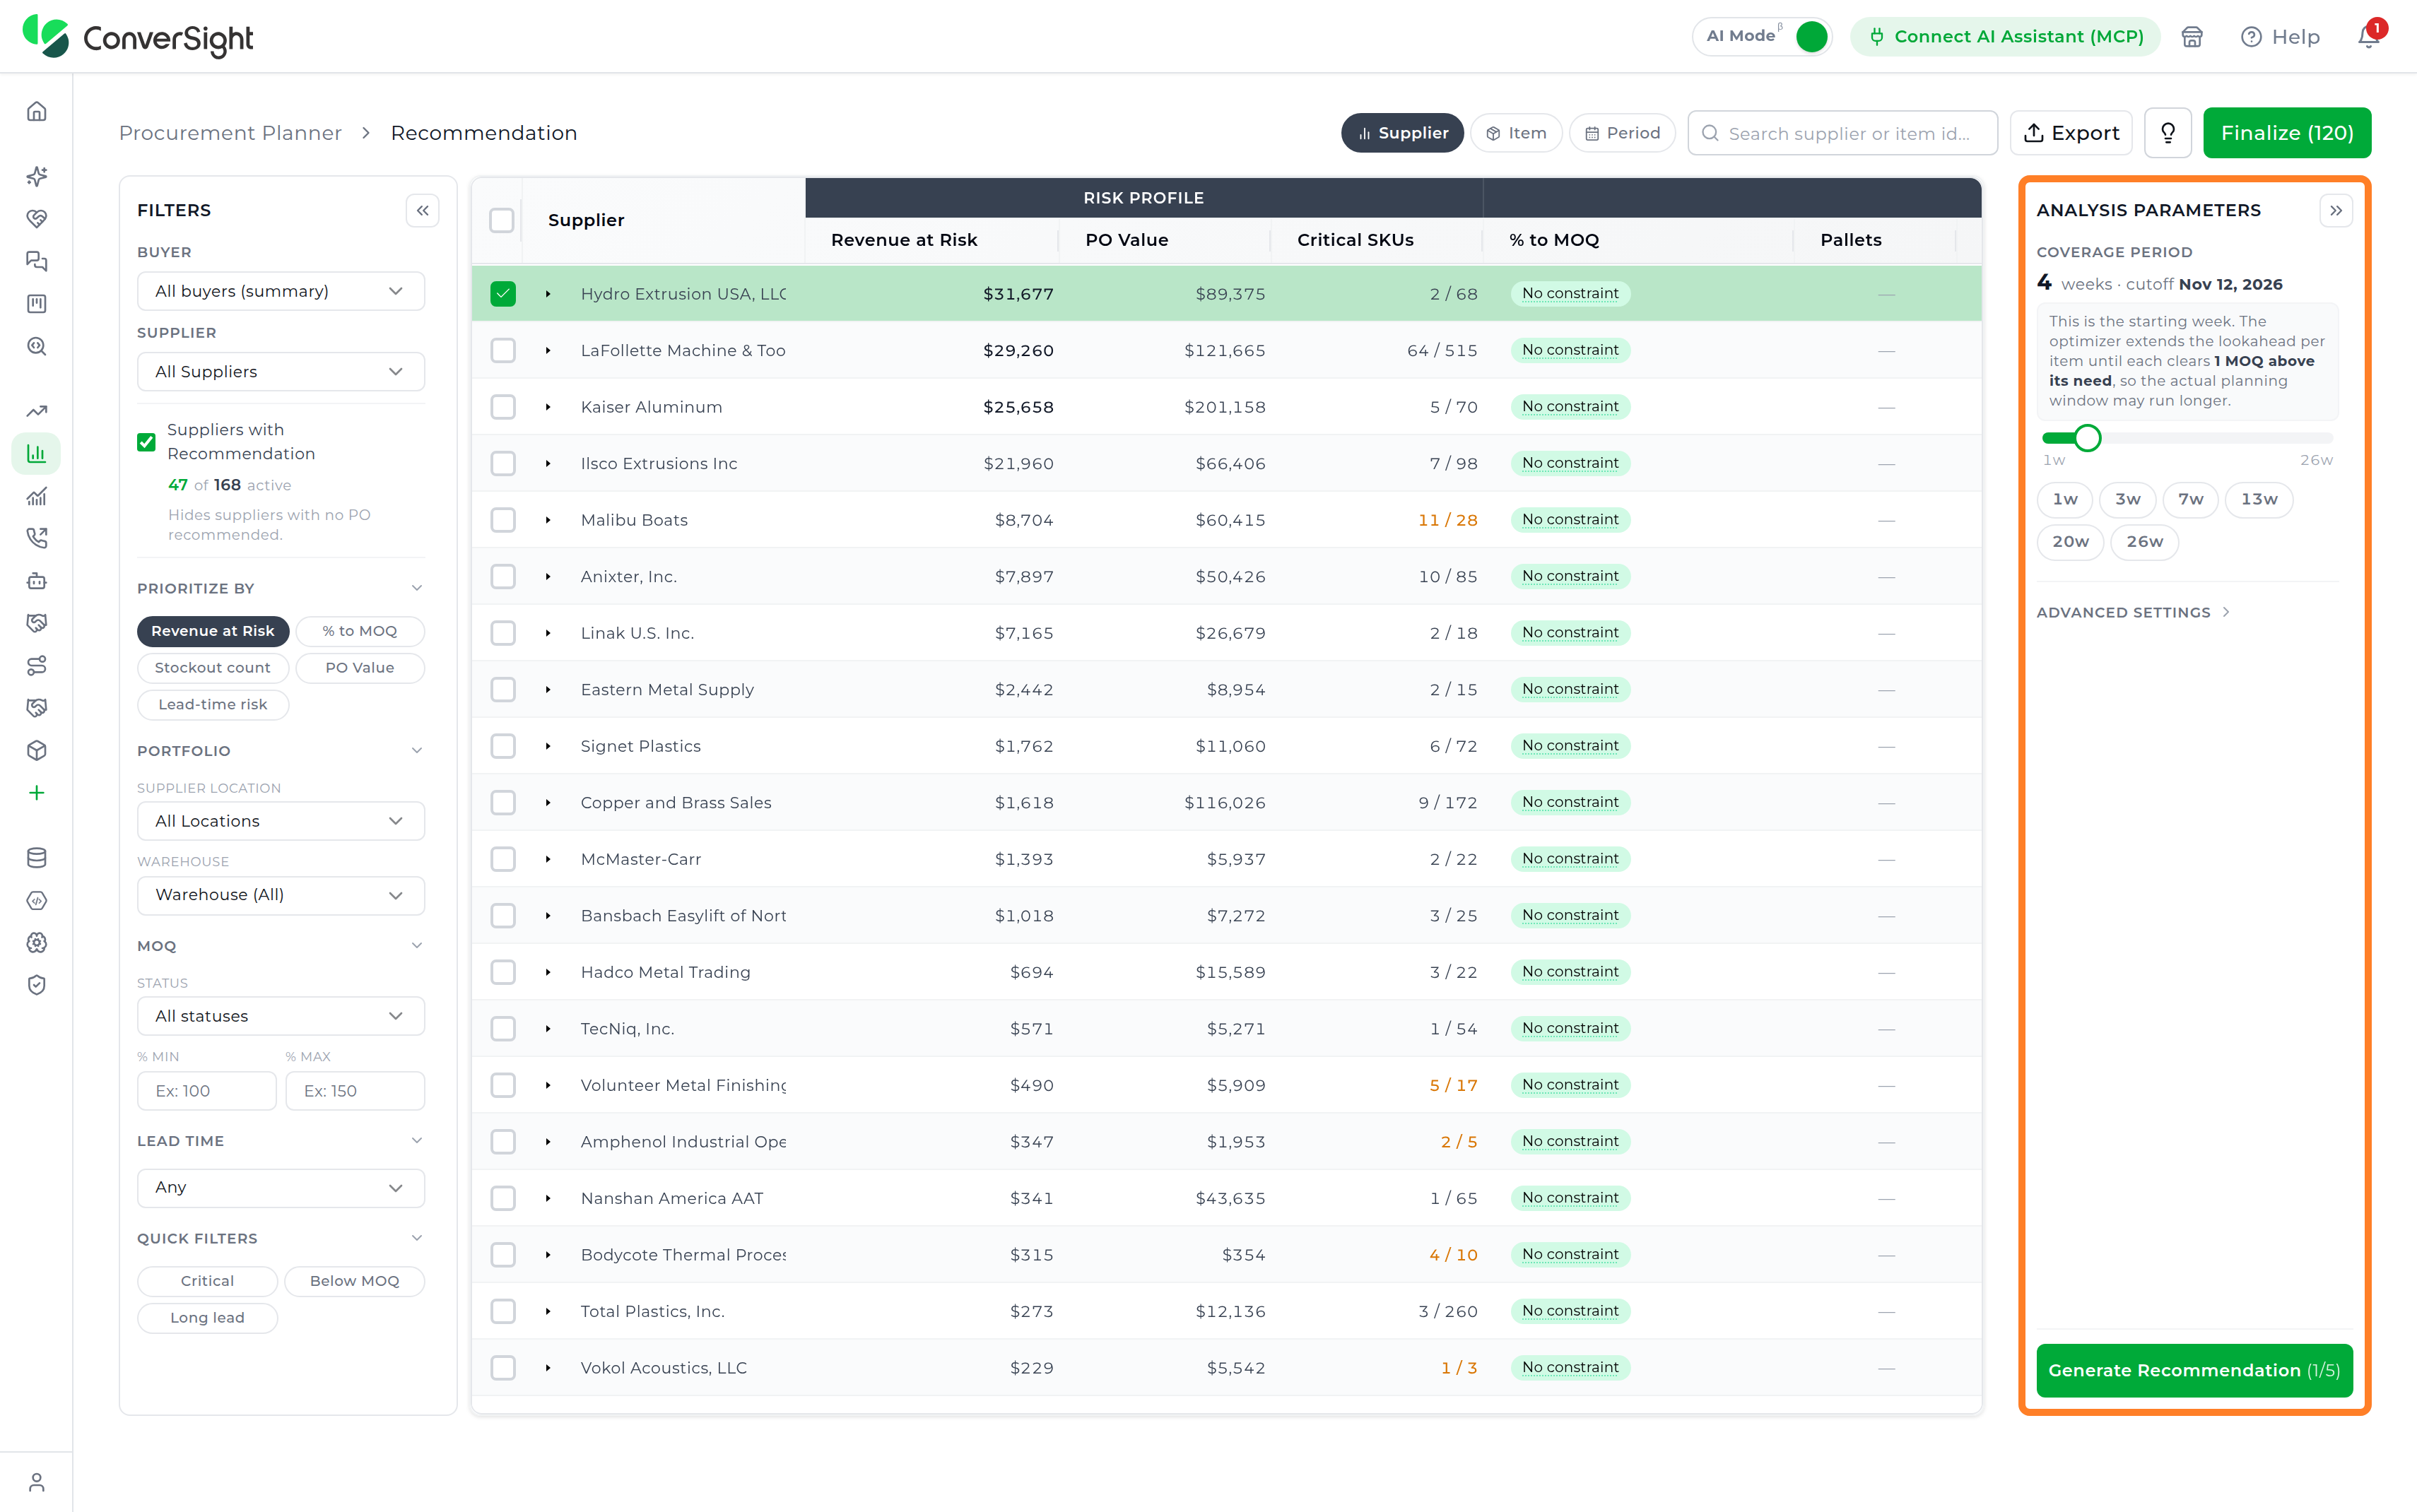Switch to the Period view tab
The image size is (2417, 1512).
pos(1622,133)
